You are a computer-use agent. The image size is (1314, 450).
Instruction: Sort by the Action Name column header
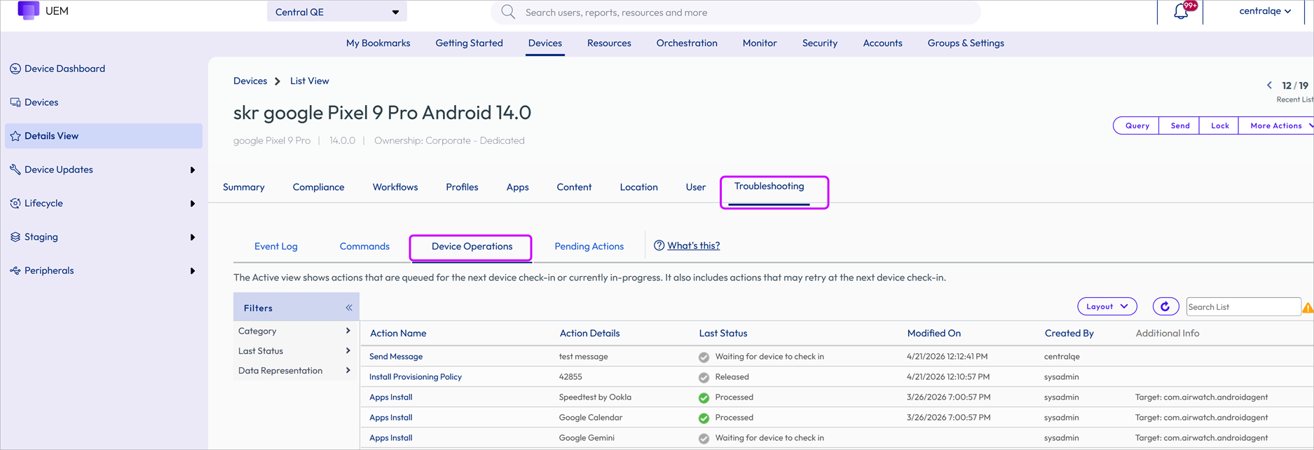pos(398,334)
